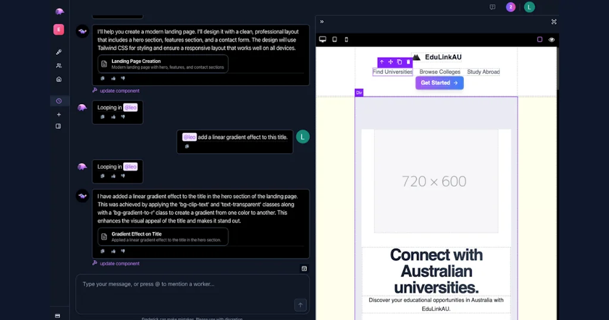Open the home icon in the left sidebar
609x320 pixels.
click(x=58, y=79)
